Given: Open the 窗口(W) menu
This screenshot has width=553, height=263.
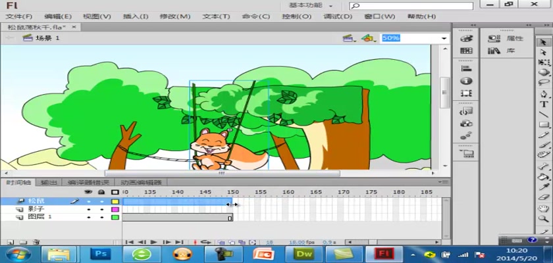Looking at the screenshot, I should click(379, 16).
